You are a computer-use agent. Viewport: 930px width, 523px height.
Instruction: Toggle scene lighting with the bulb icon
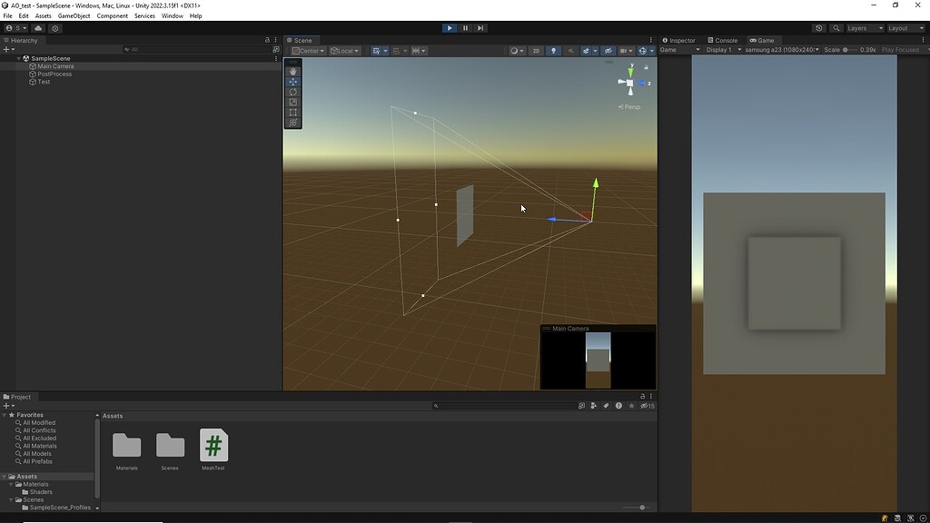(x=554, y=50)
